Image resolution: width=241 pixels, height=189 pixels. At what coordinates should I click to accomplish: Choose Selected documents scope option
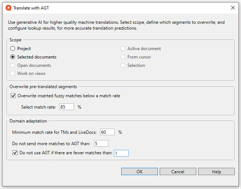coord(12,57)
